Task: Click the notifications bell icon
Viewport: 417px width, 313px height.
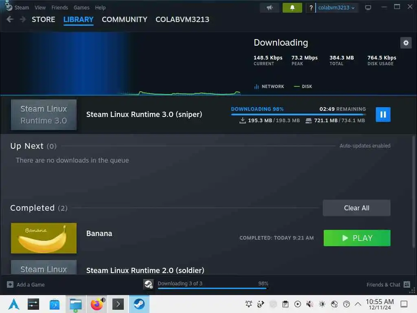Action: (x=292, y=8)
